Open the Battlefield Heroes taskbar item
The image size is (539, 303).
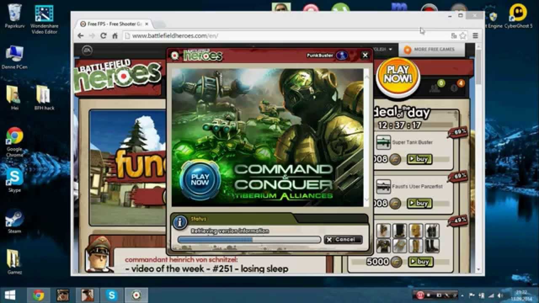click(136, 295)
